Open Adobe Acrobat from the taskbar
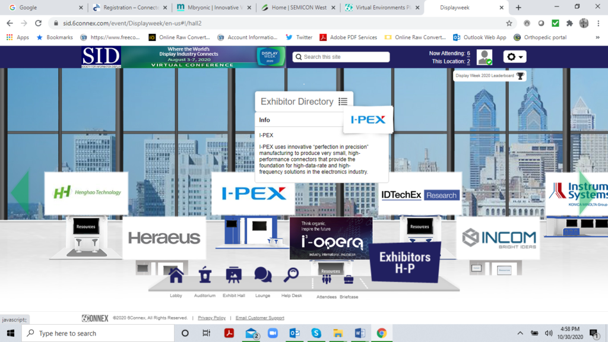This screenshot has height=342, width=608. [229, 333]
